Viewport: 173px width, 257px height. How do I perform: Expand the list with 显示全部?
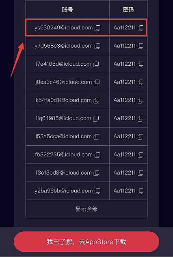(86, 209)
